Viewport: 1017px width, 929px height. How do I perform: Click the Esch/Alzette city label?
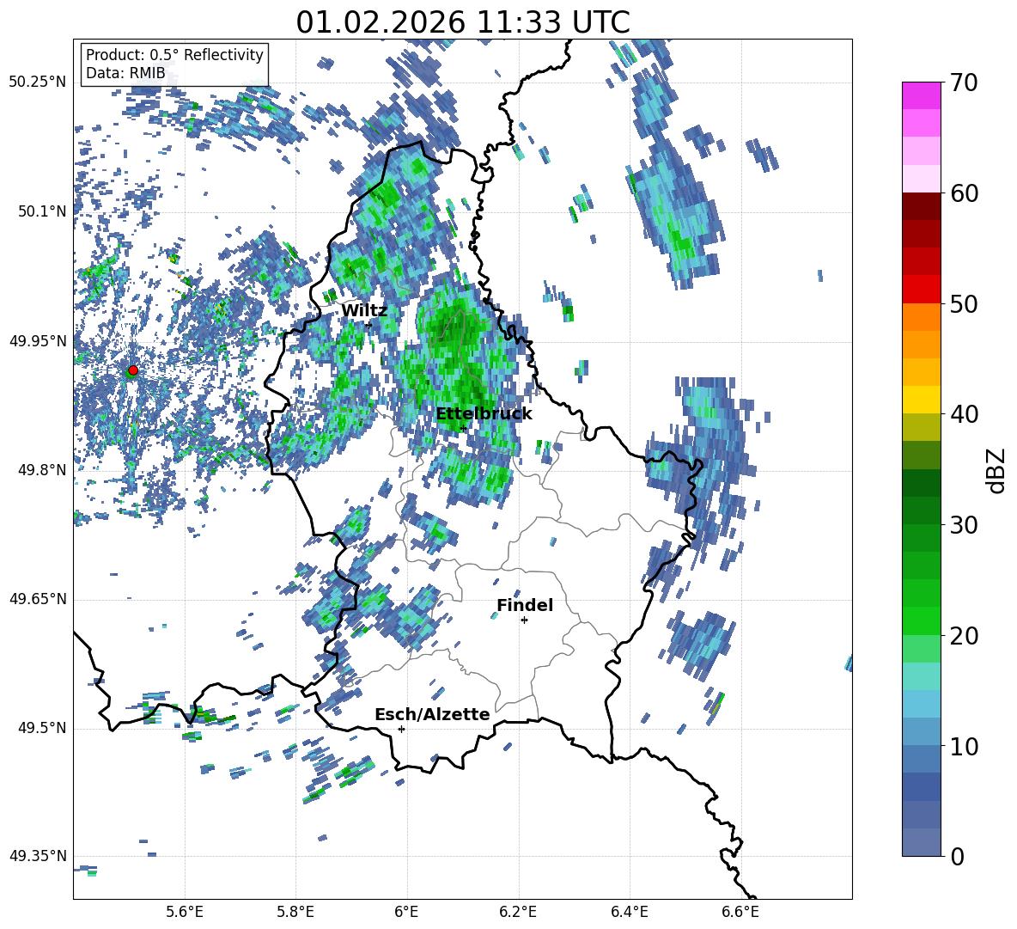[x=432, y=715]
